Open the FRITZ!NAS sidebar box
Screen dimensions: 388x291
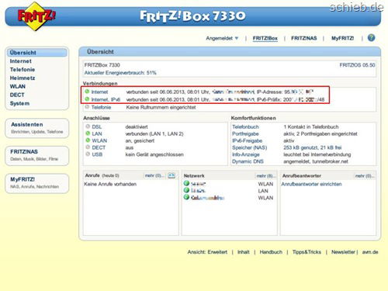click(x=37, y=155)
